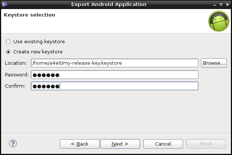
Task: Click the green Android robot logo
Action: tap(219, 21)
